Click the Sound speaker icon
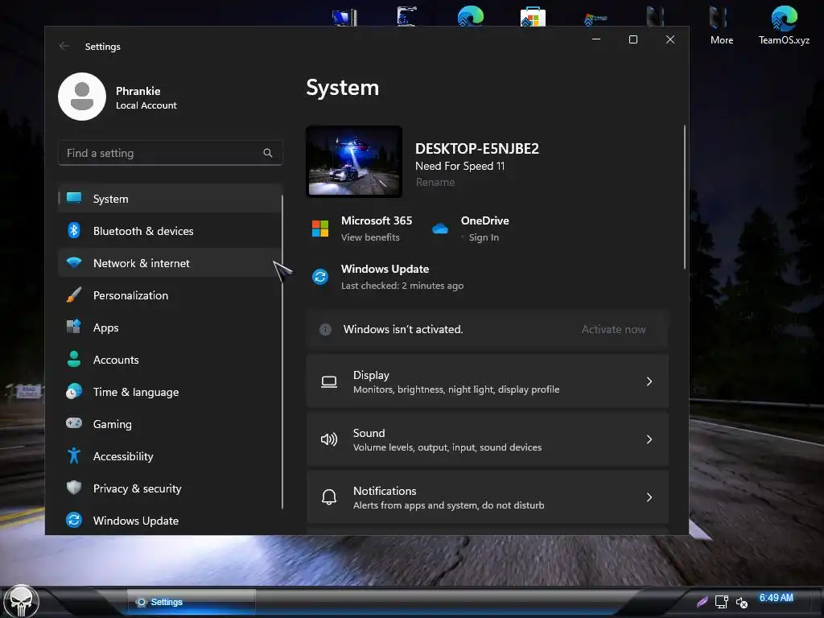 click(x=329, y=440)
